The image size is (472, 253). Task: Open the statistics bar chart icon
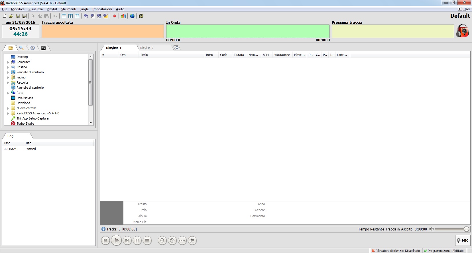point(123,16)
